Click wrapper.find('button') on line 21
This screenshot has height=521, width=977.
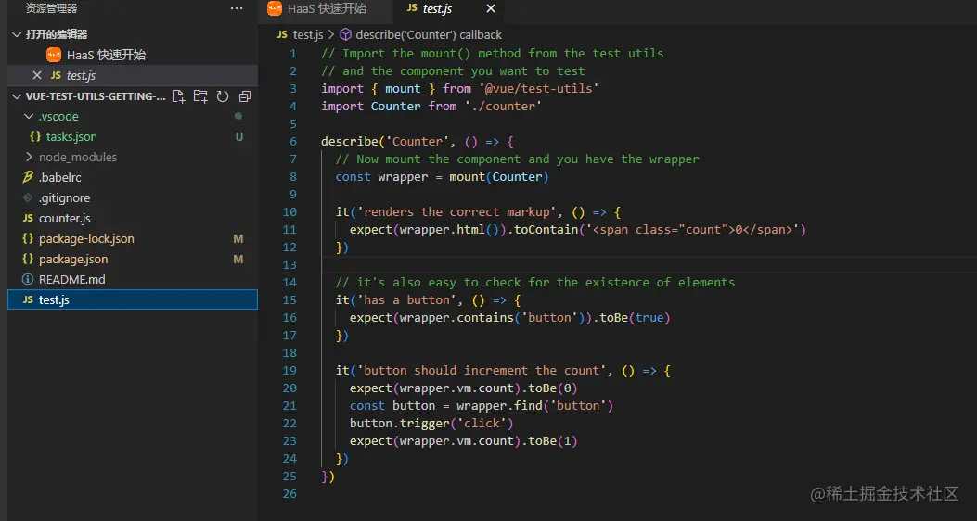(535, 406)
